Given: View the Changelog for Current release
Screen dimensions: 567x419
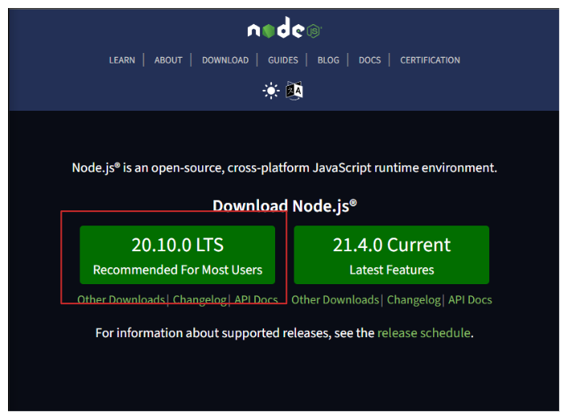Looking at the screenshot, I should click(414, 299).
